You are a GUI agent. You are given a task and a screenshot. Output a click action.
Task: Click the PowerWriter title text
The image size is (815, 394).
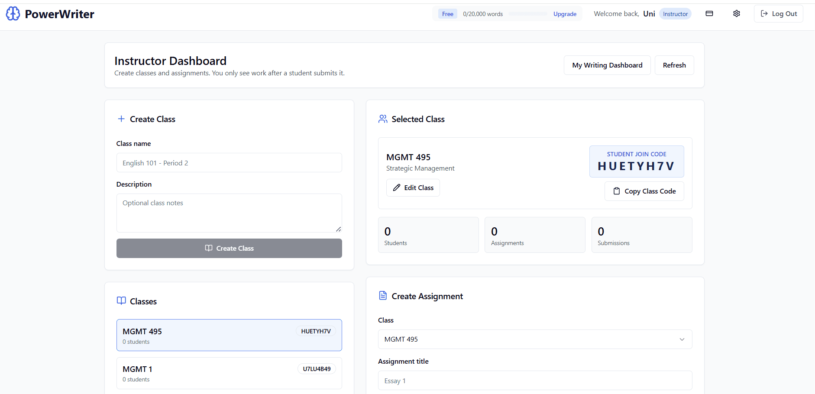tap(59, 14)
